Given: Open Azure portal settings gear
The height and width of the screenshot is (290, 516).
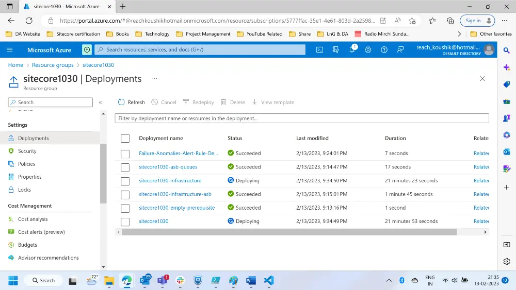Looking at the screenshot, I should 368,49.
